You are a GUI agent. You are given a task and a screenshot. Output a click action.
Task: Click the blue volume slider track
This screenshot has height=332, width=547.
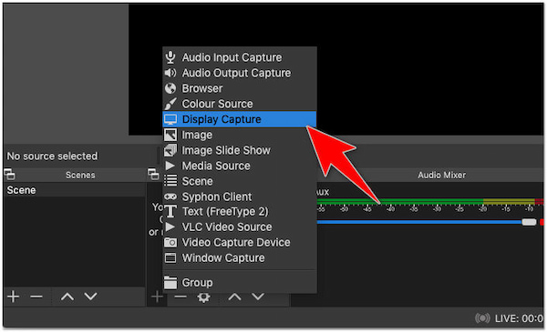click(x=418, y=222)
